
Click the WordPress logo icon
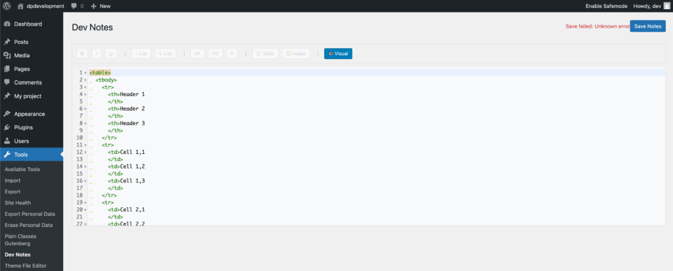pyautogui.click(x=7, y=6)
